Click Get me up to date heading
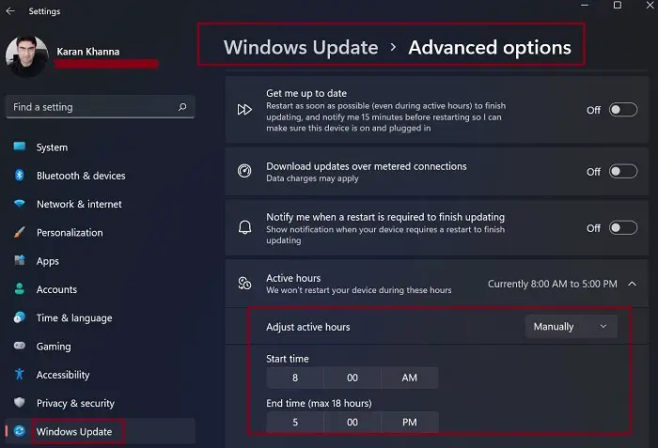The width and height of the screenshot is (658, 448). click(x=306, y=93)
